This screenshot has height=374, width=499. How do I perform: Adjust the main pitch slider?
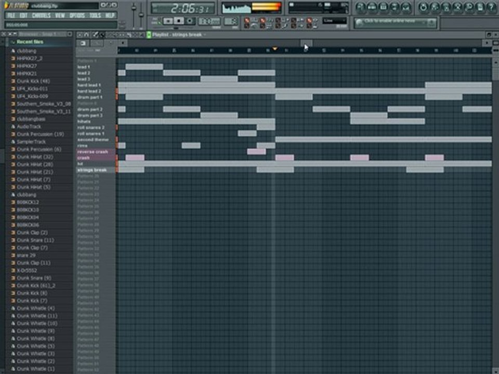click(141, 15)
